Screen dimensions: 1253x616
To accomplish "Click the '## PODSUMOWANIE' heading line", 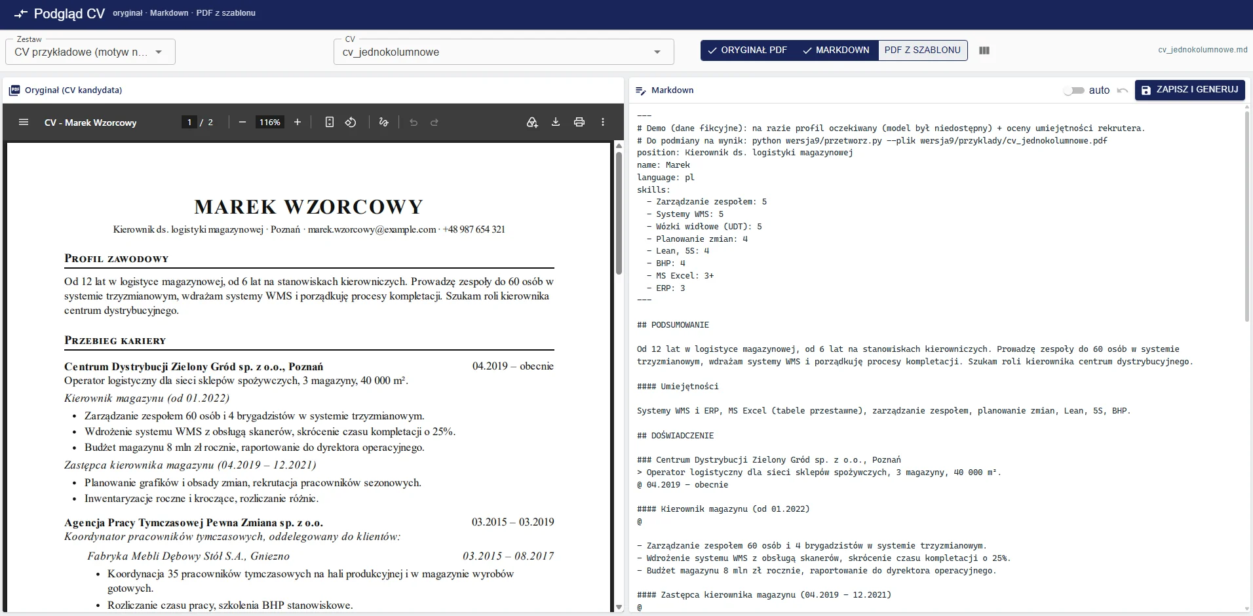I will [x=673, y=325].
